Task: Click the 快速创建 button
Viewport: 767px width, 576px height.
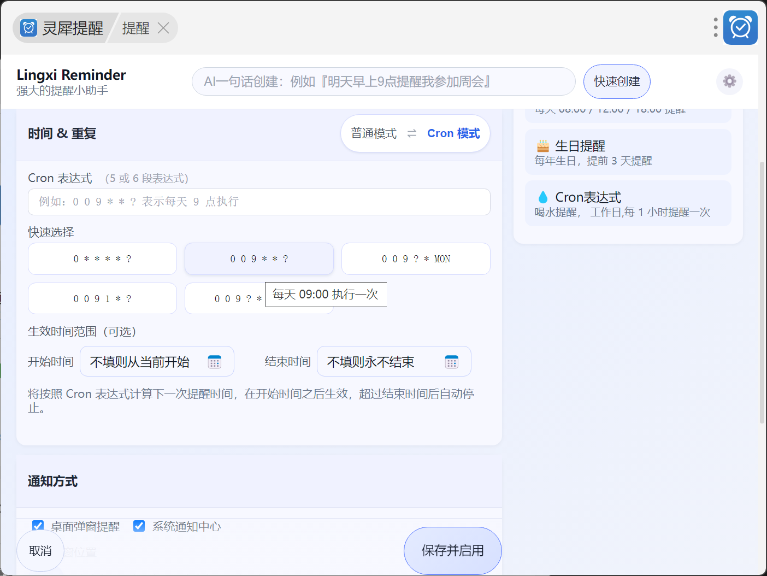Action: pyautogui.click(x=617, y=81)
